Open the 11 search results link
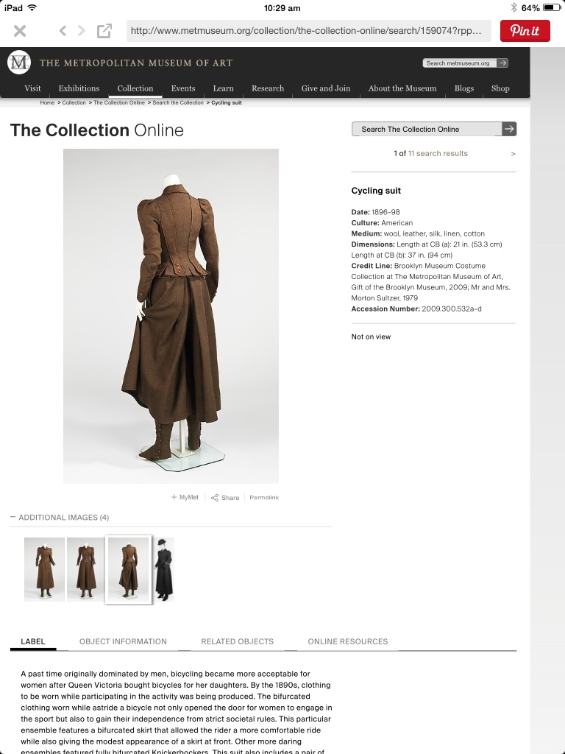Image resolution: width=565 pixels, height=754 pixels. pyautogui.click(x=438, y=154)
